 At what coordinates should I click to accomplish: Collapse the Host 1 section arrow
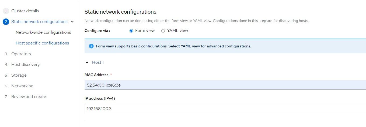point(87,62)
